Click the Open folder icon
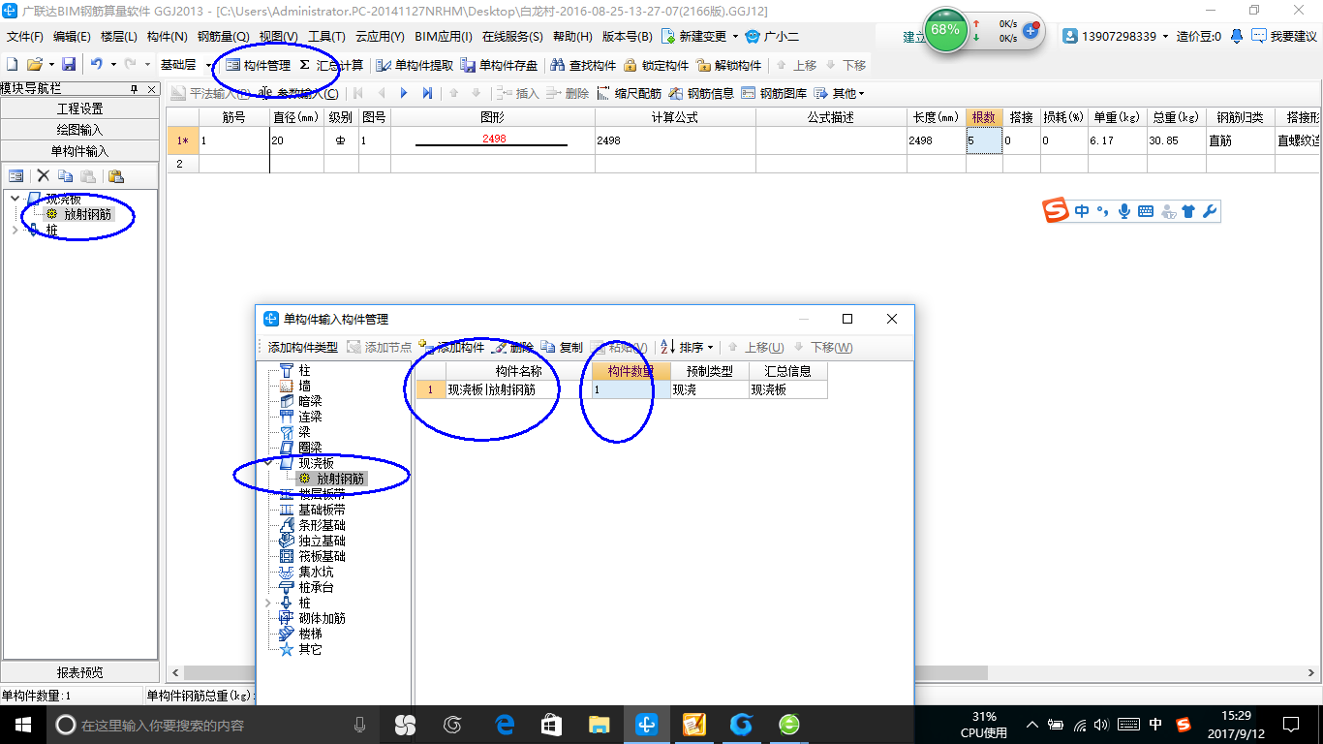1323x744 pixels. 34,64
